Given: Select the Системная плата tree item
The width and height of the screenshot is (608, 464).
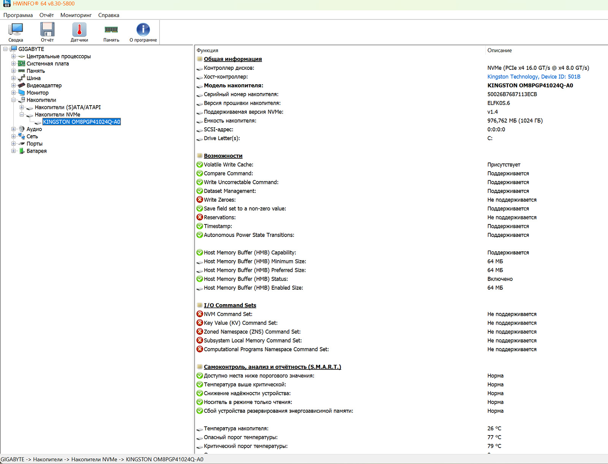Looking at the screenshot, I should tap(47, 64).
